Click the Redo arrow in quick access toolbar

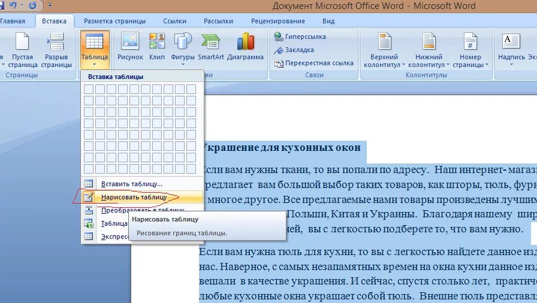[x=32, y=5]
